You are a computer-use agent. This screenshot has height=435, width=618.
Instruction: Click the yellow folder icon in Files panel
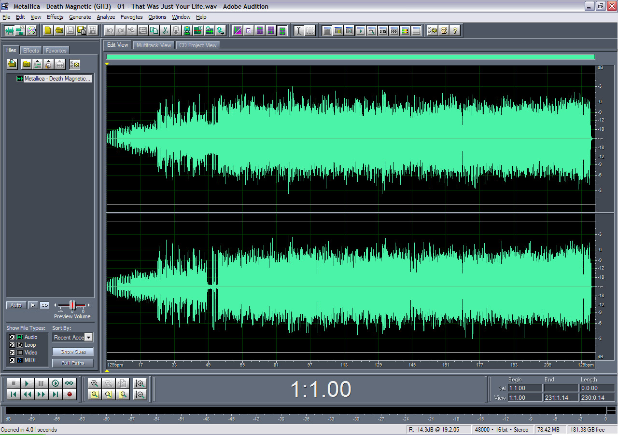(27, 64)
